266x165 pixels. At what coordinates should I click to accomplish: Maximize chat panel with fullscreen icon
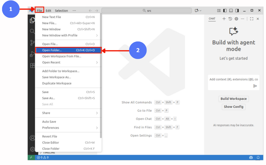(x=251, y=19)
